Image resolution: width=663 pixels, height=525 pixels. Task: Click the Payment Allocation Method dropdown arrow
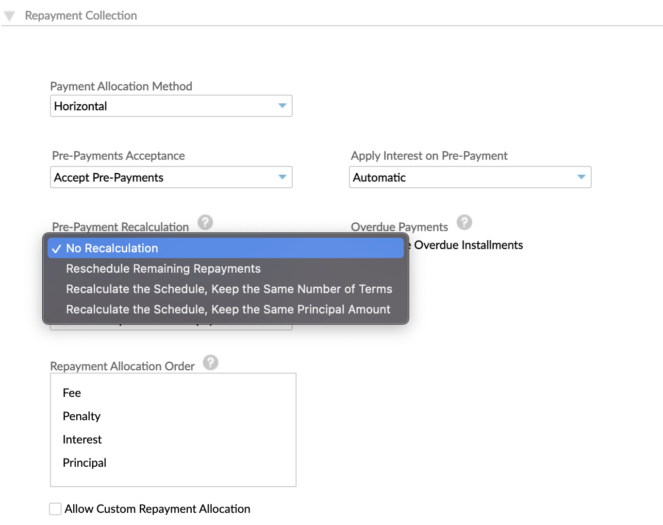point(283,106)
